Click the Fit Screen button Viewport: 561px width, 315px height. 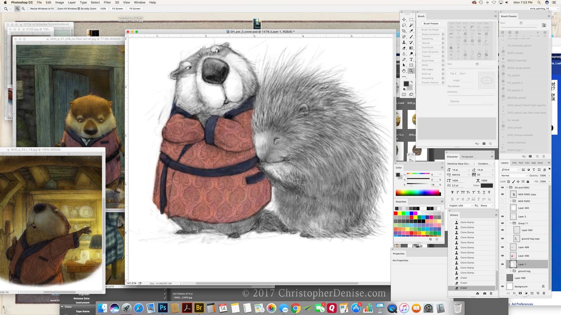tap(117, 9)
